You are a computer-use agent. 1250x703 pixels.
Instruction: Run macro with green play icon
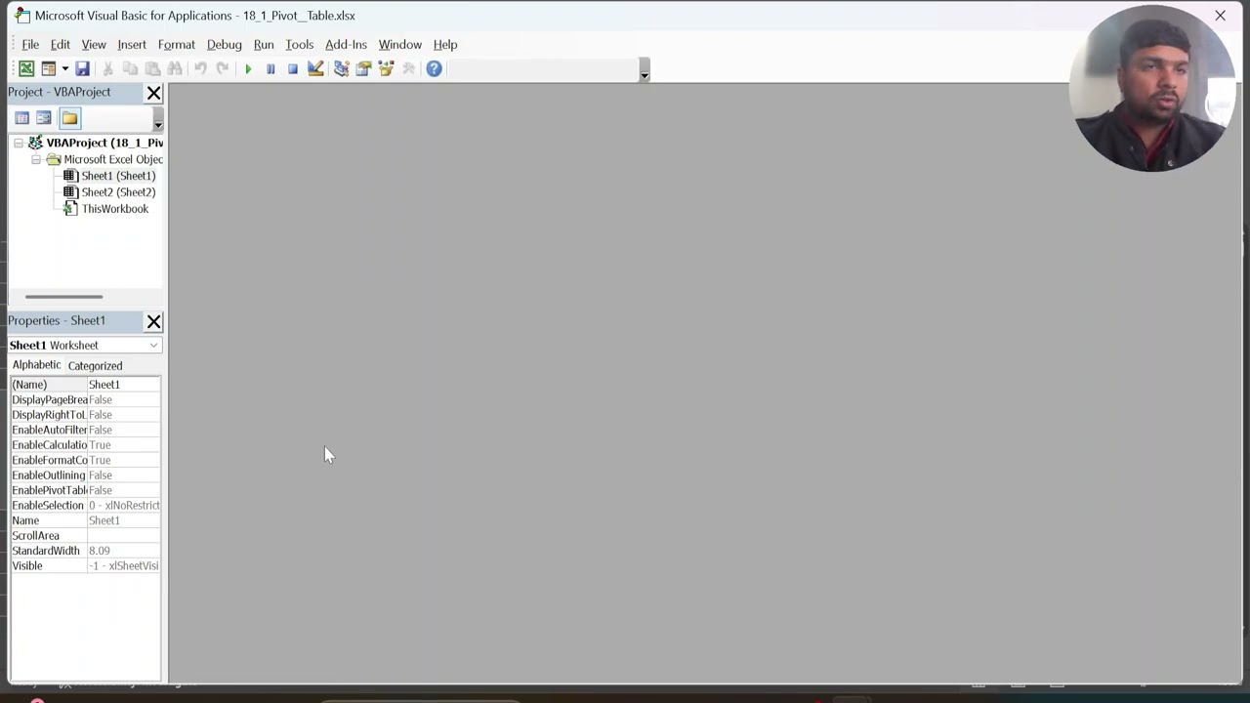point(248,68)
